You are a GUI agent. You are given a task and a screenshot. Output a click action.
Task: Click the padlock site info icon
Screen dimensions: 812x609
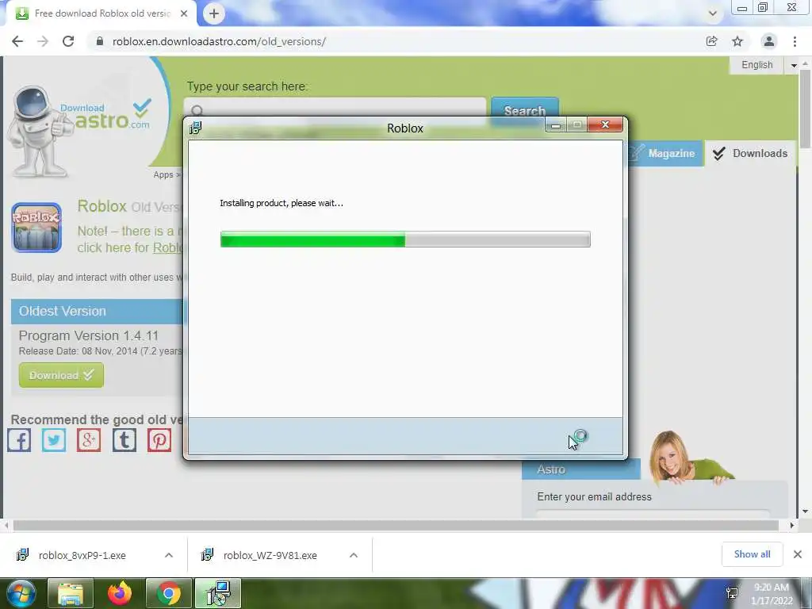(x=100, y=41)
